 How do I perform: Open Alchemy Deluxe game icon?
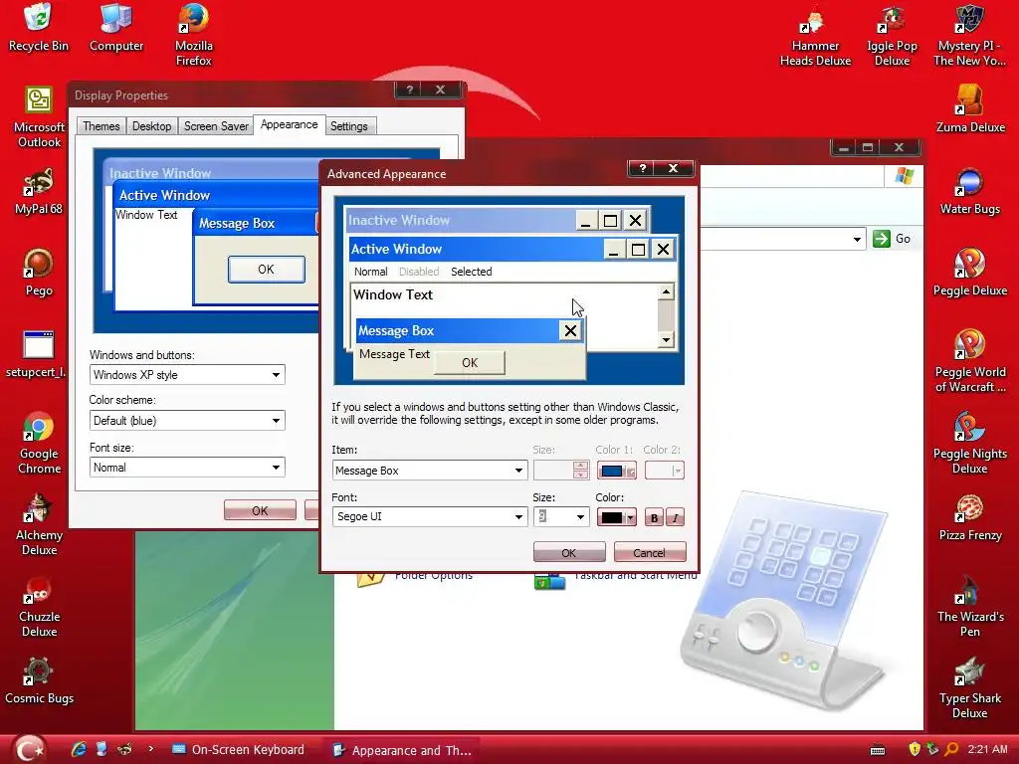click(x=39, y=525)
